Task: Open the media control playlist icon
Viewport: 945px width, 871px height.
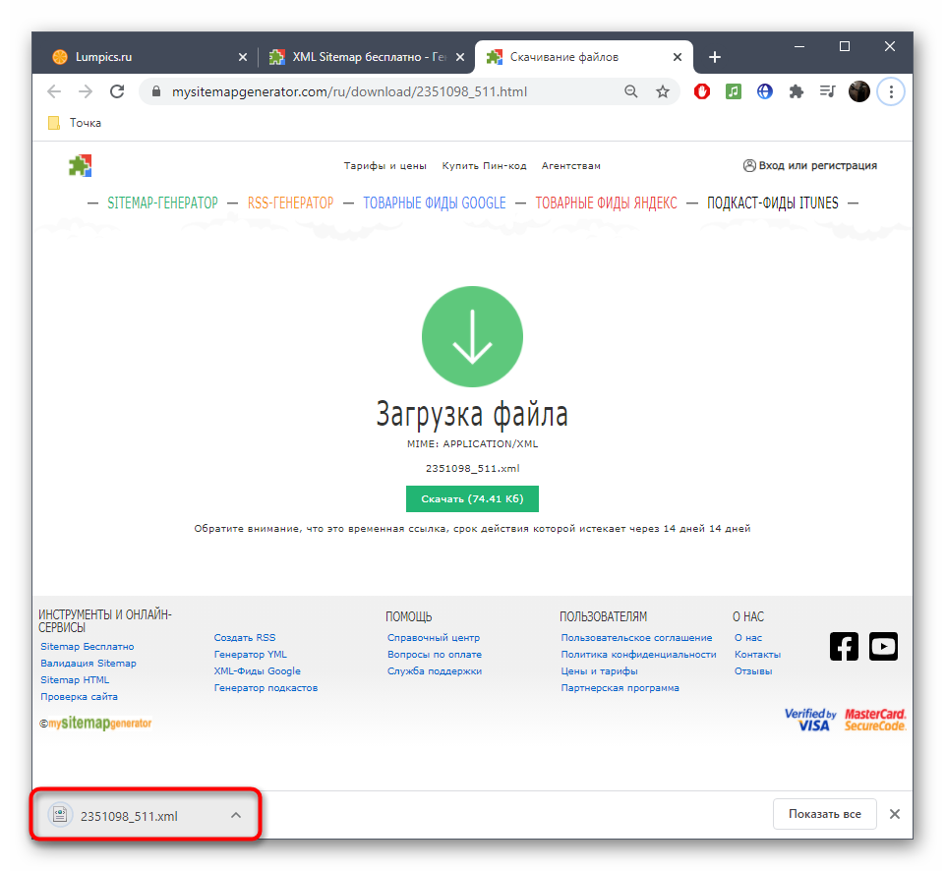Action: coord(828,91)
